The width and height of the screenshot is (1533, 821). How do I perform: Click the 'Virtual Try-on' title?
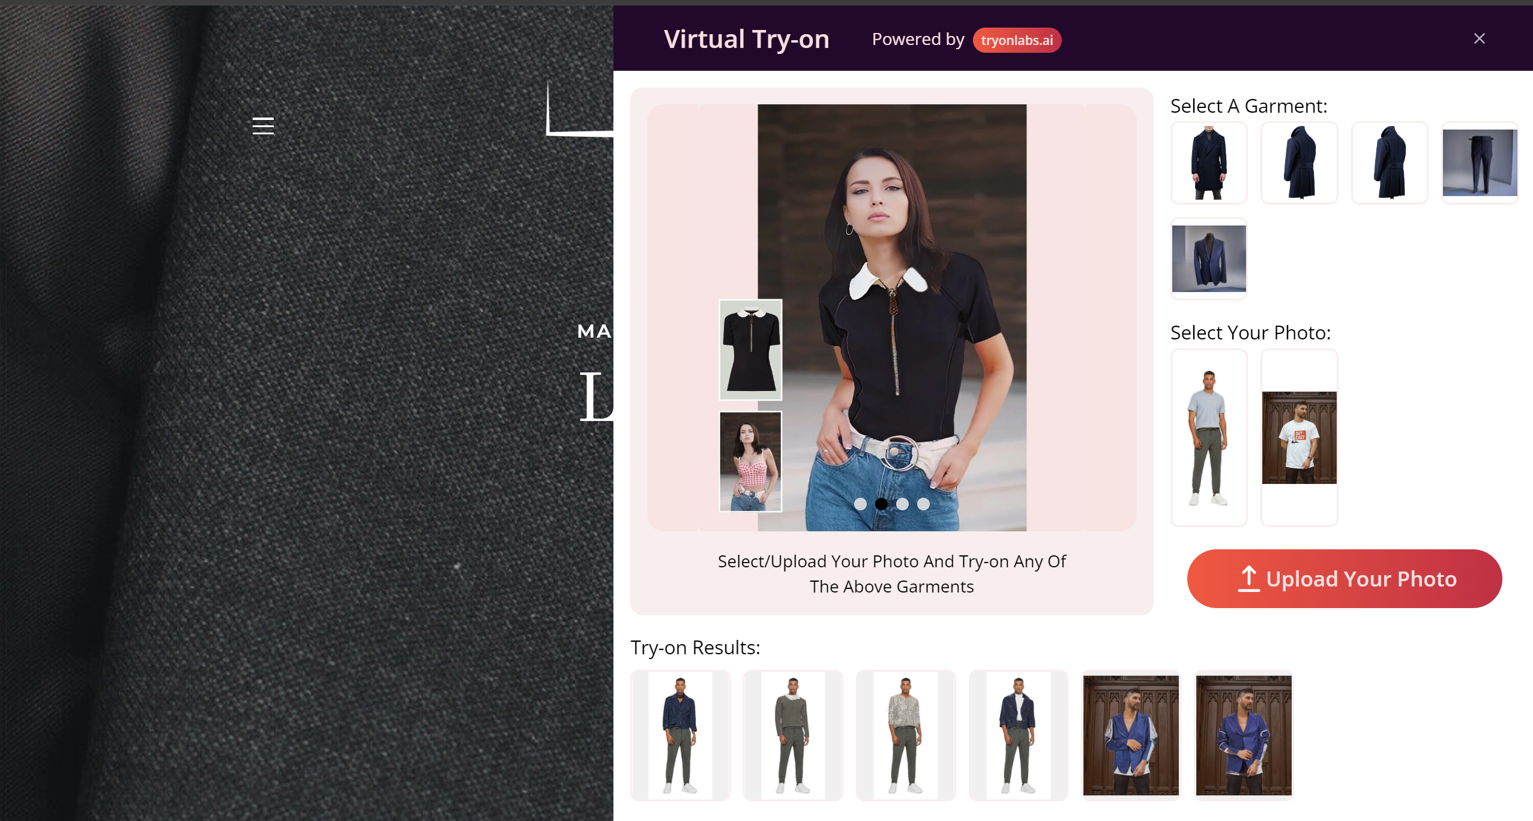746,39
